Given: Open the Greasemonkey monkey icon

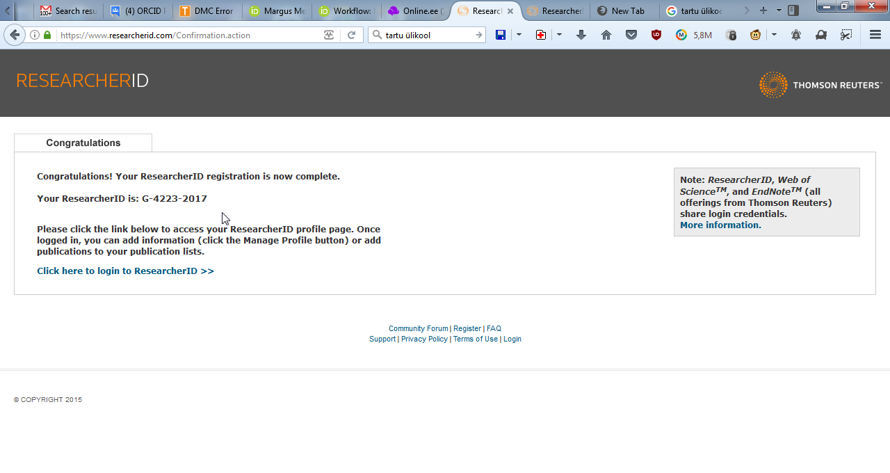Looking at the screenshot, I should (756, 35).
